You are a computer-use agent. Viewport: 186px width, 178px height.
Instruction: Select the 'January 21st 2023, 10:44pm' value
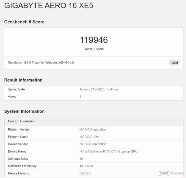click(x=99, y=89)
